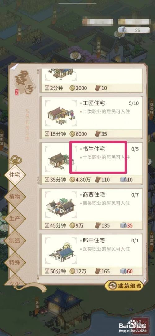Tap the 书生住宅 title text
Screen dimensions: 155x336
(x=94, y=149)
